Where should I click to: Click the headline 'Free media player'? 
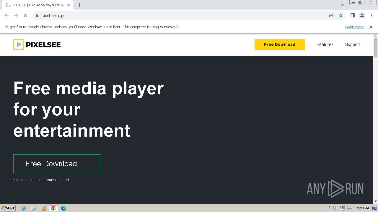88,88
